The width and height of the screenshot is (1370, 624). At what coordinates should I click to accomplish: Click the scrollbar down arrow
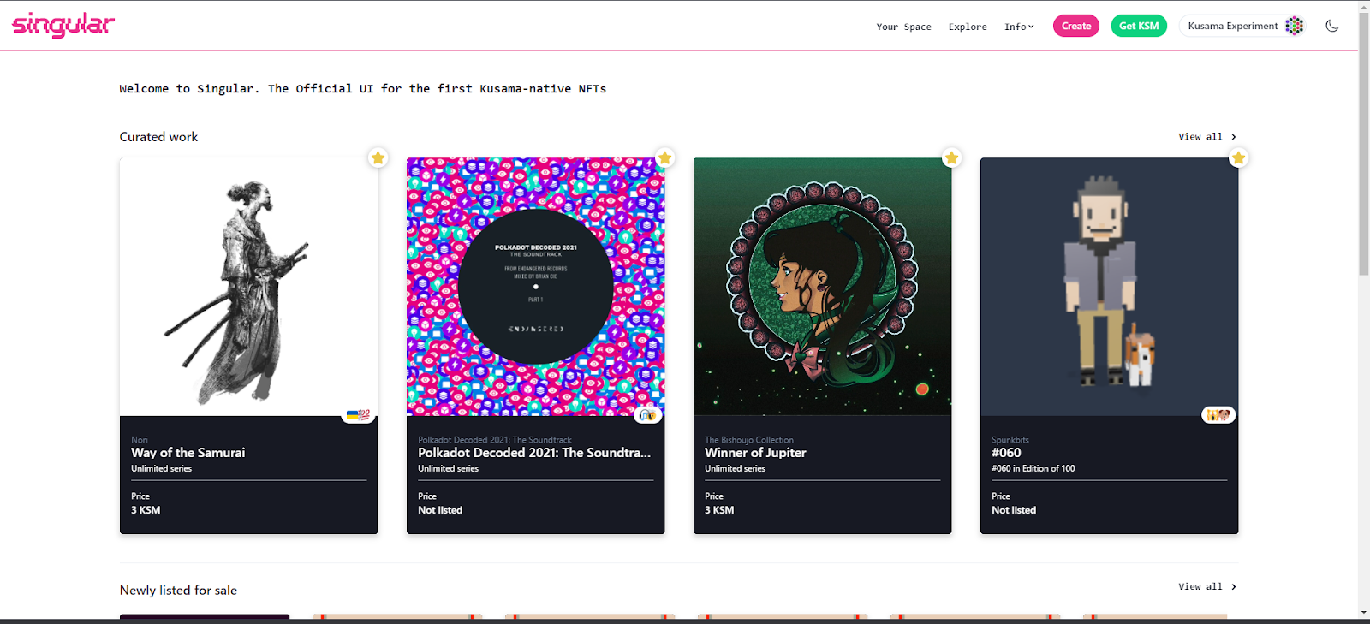[x=1364, y=613]
